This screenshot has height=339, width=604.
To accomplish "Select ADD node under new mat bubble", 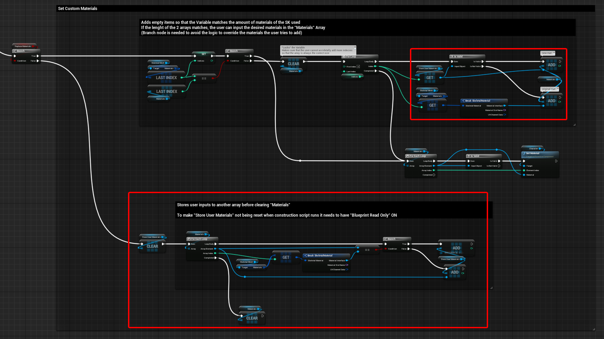I will coord(551,65).
